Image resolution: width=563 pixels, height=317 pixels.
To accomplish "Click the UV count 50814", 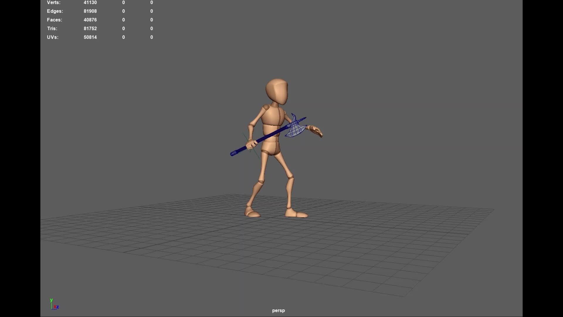I will tap(90, 37).
